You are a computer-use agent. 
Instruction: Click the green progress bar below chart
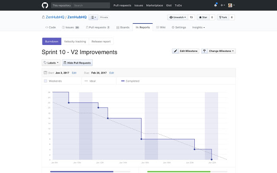[x=179, y=171]
